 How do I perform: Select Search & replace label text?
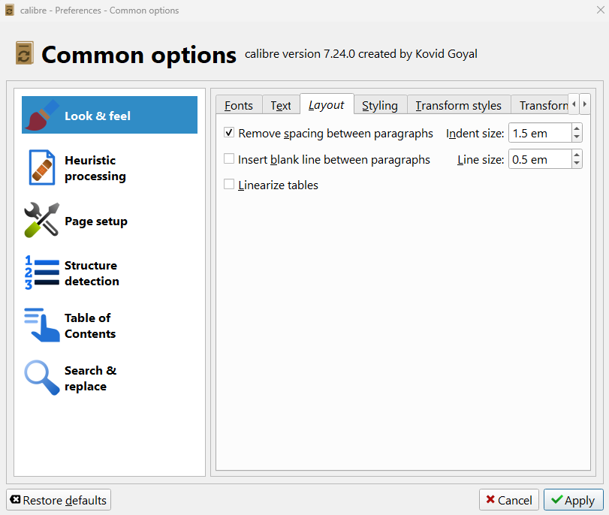click(x=91, y=378)
